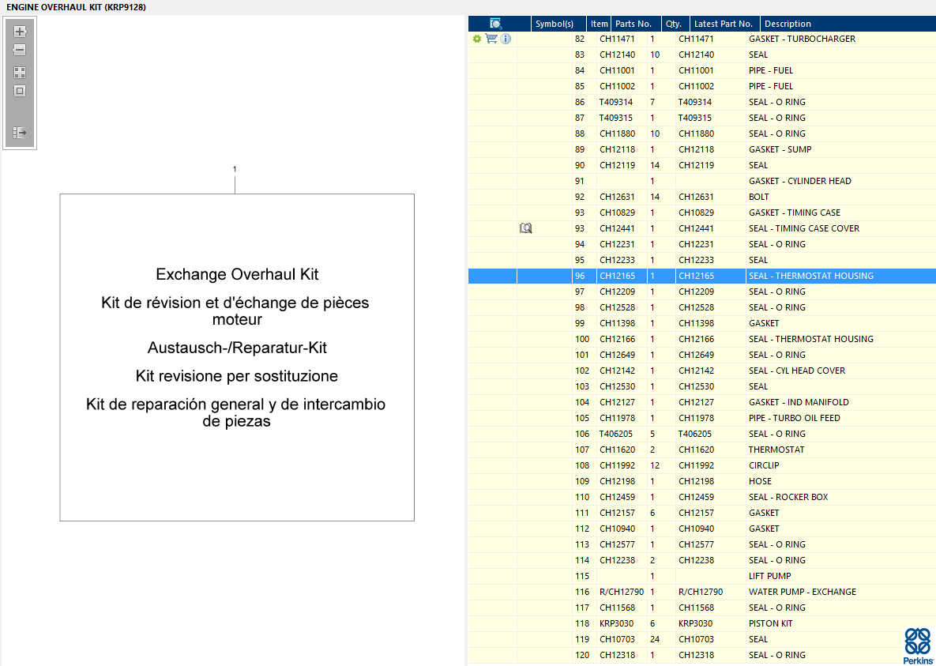Click part number T406205
Viewport: 936px width, 666px height.
point(616,434)
